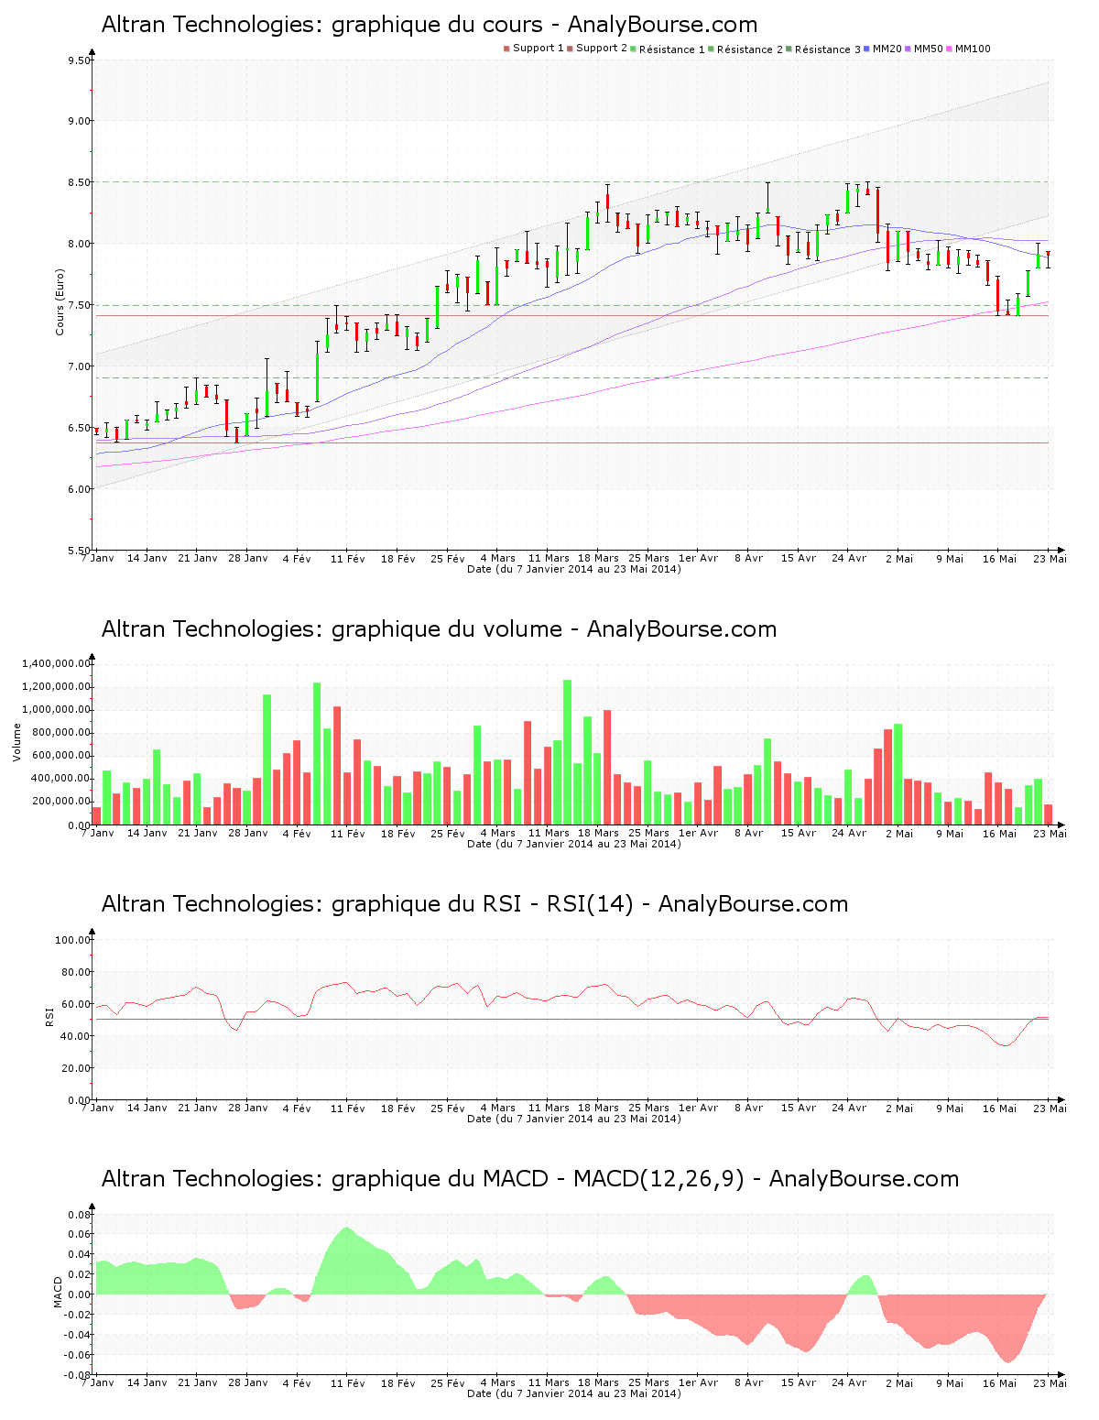The image size is (1099, 1420).
Task: Click '18 Mars' under the price chart
Action: pyautogui.click(x=599, y=558)
